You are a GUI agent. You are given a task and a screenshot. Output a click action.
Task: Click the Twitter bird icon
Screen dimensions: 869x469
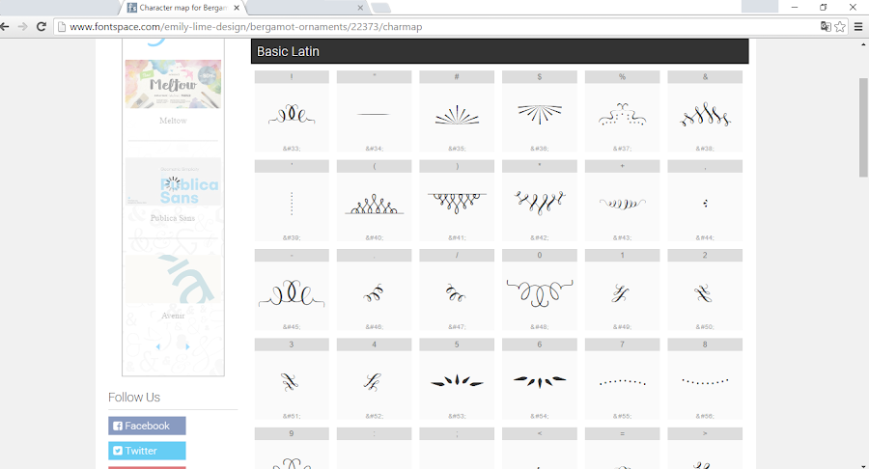(x=118, y=451)
